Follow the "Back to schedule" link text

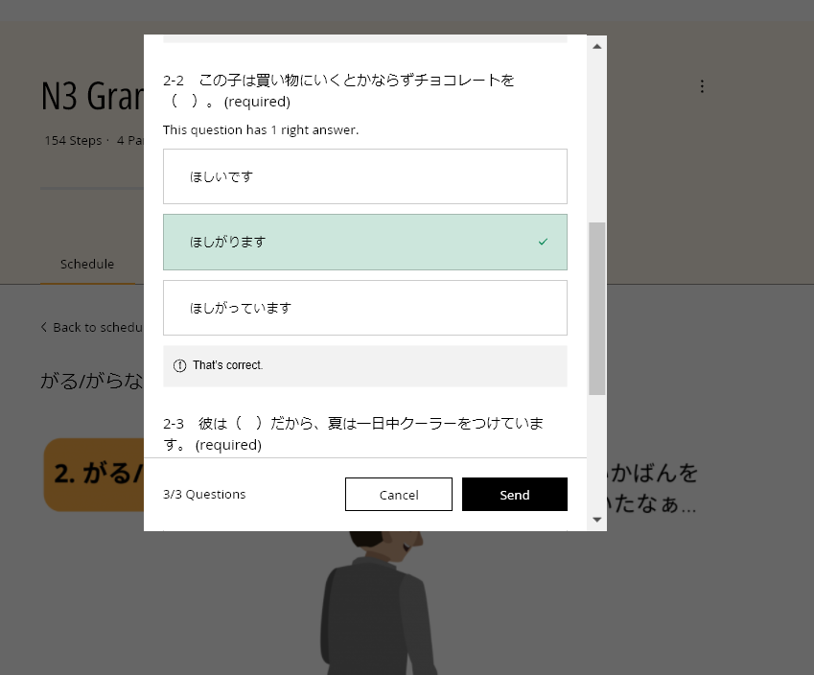click(x=97, y=327)
